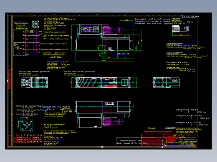Select the "Rmax4" surface roughness label
217x162 pixels.
151,128
